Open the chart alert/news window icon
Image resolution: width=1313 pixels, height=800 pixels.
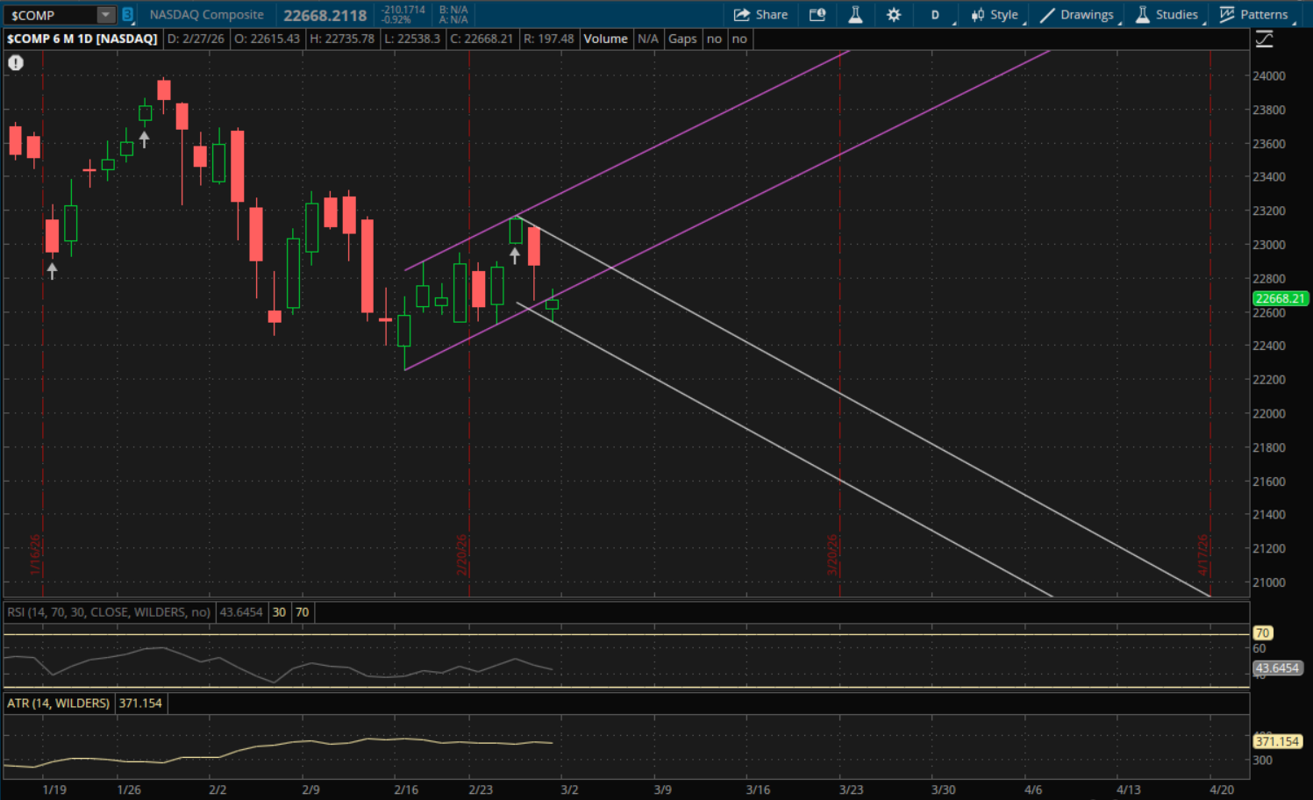pyautogui.click(x=817, y=15)
